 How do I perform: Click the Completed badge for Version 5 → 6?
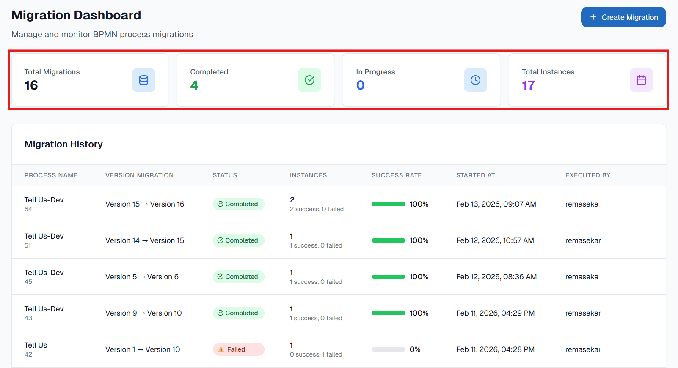(x=238, y=277)
